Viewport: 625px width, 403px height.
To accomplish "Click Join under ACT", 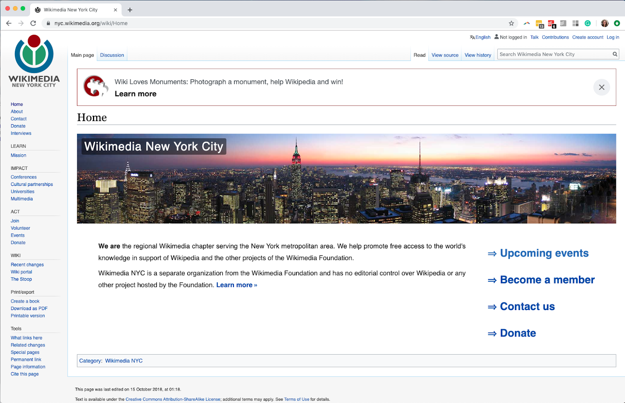I will 15,221.
